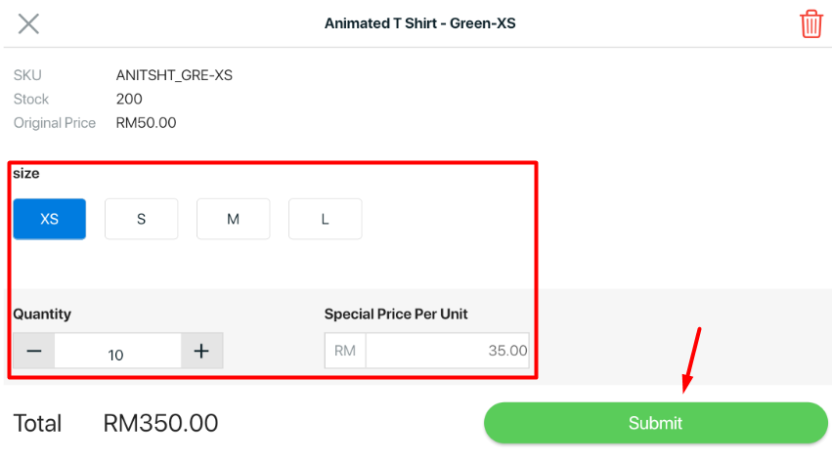The width and height of the screenshot is (832, 462).
Task: Select the XS size option
Action: [x=49, y=219]
